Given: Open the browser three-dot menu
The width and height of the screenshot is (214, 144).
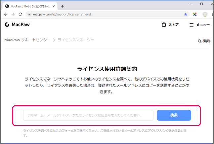Looking at the screenshot, I should coord(212,14).
